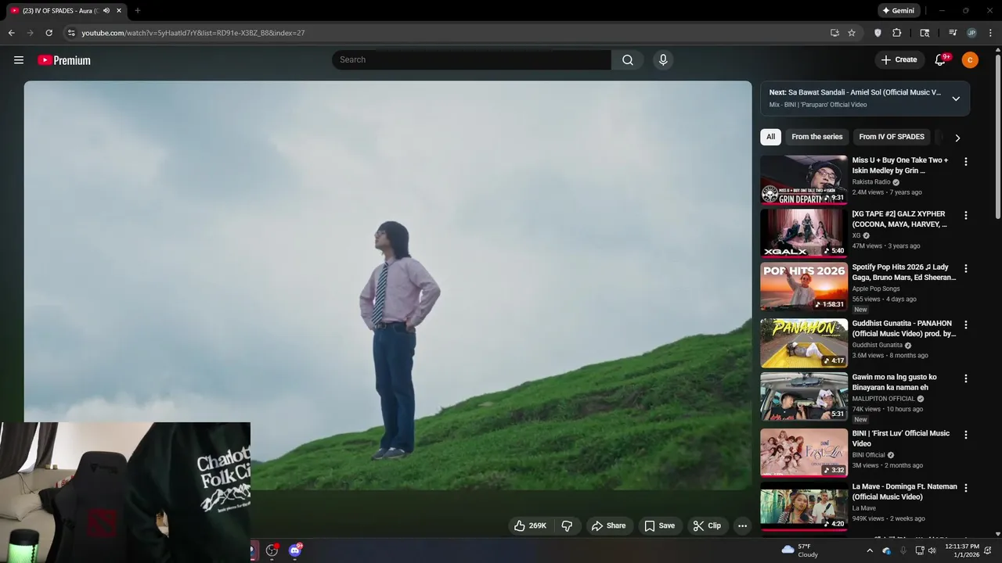Open the Extensions puzzle icon

click(897, 33)
